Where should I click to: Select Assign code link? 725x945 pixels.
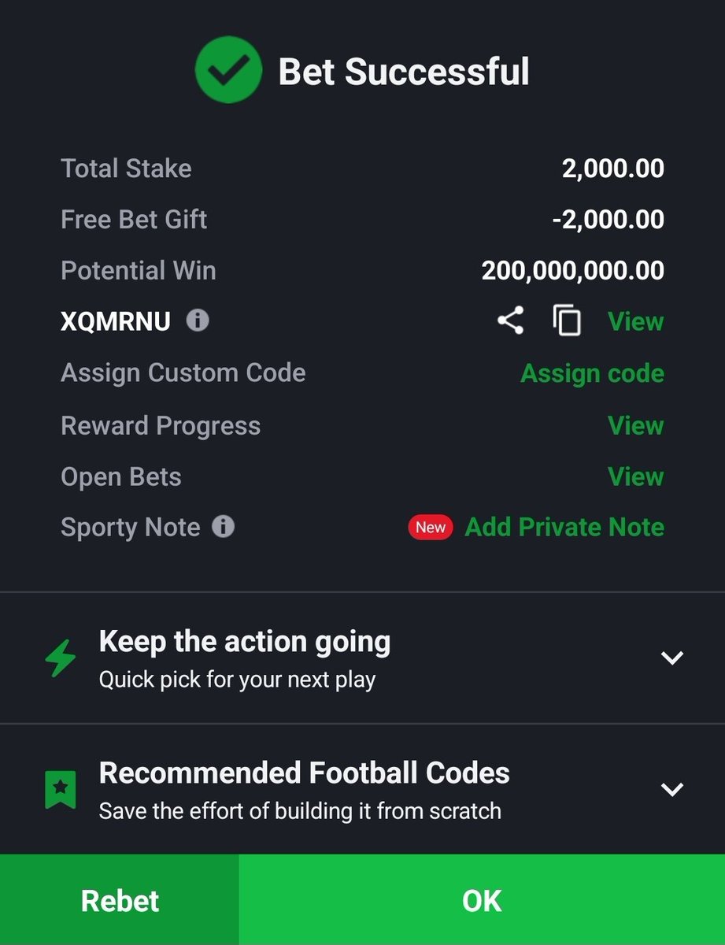click(592, 372)
